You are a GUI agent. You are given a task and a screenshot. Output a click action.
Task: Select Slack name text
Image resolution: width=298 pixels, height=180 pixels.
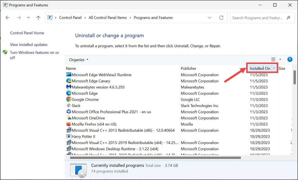[x=76, y=106]
